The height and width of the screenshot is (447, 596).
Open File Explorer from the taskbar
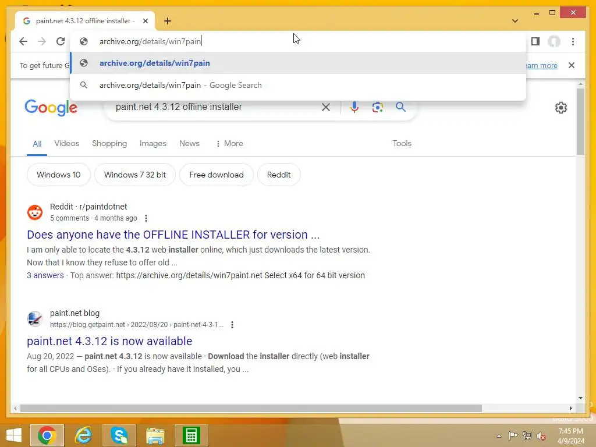point(155,435)
